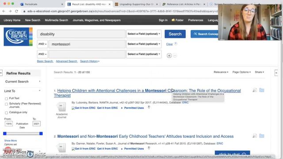Click the blue Search button

[175, 34]
